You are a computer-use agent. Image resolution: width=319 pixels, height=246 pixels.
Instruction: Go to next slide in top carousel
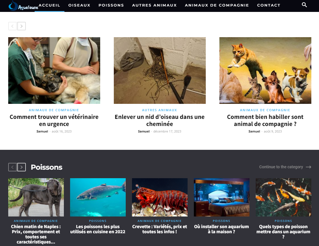click(x=22, y=26)
